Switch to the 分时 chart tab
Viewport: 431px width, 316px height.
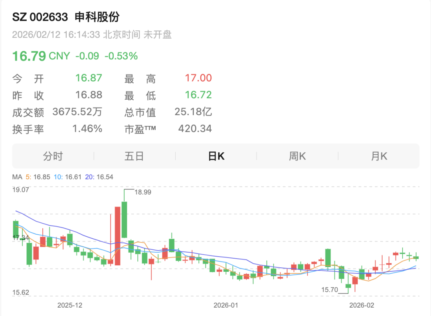(x=53, y=156)
